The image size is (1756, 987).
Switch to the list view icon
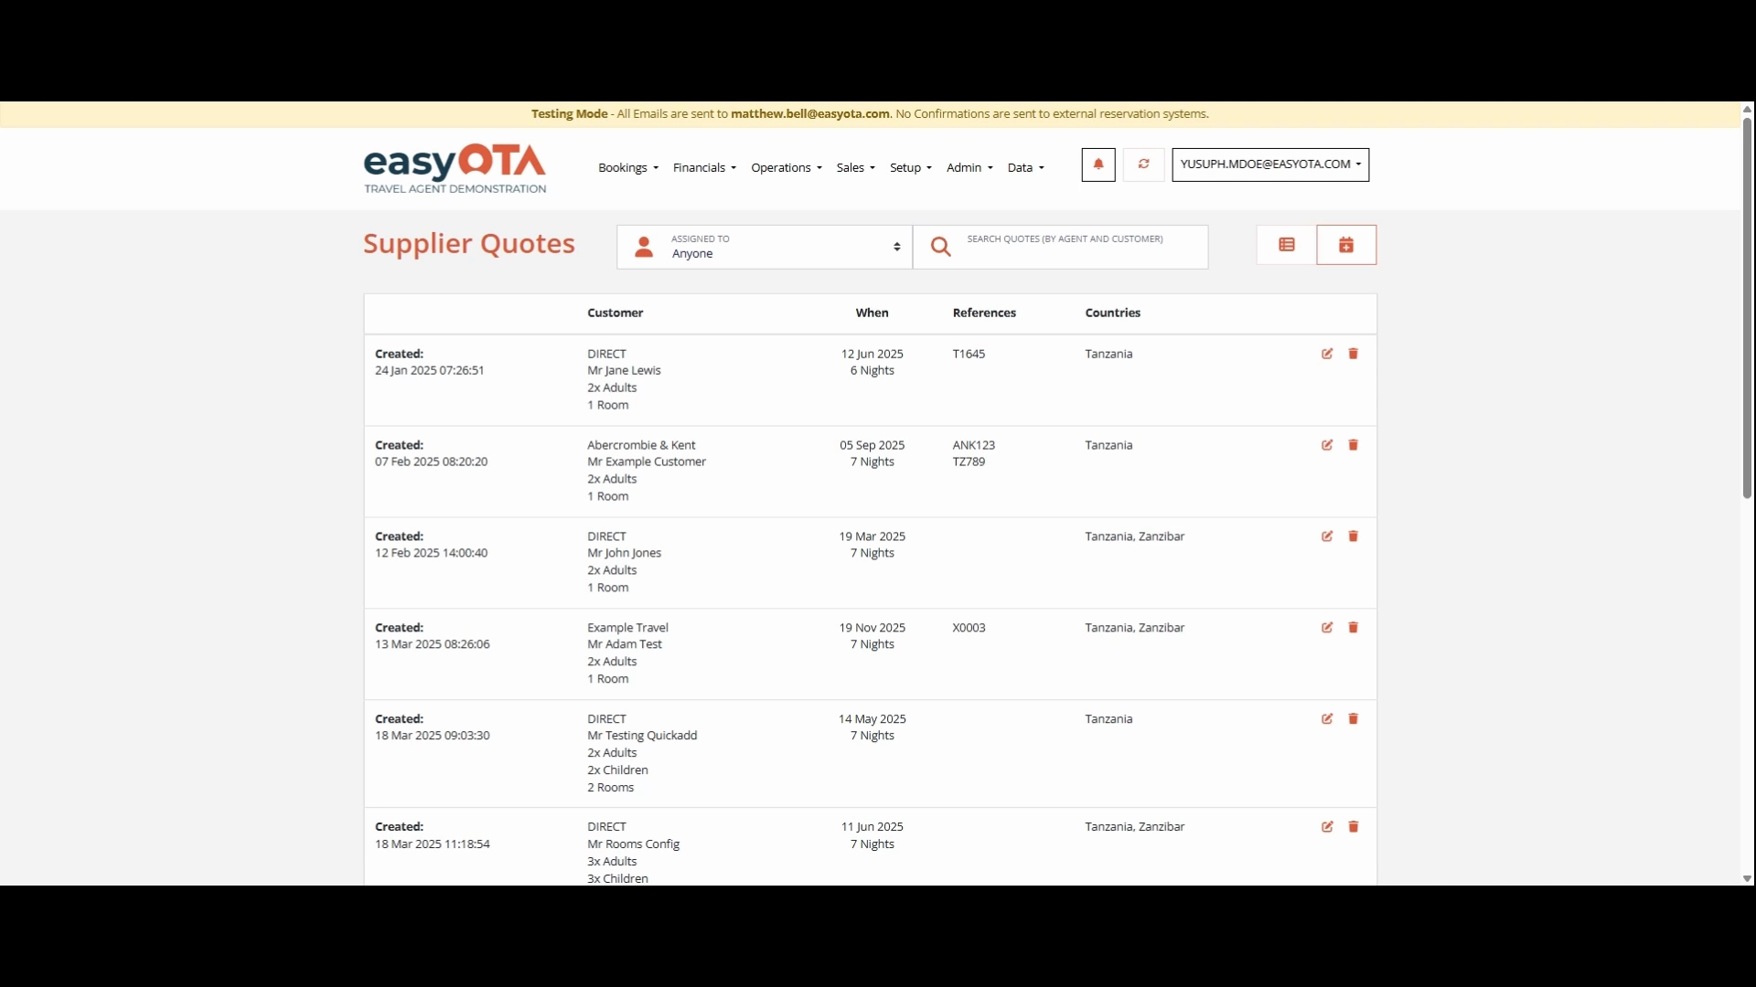pyautogui.click(x=1287, y=245)
